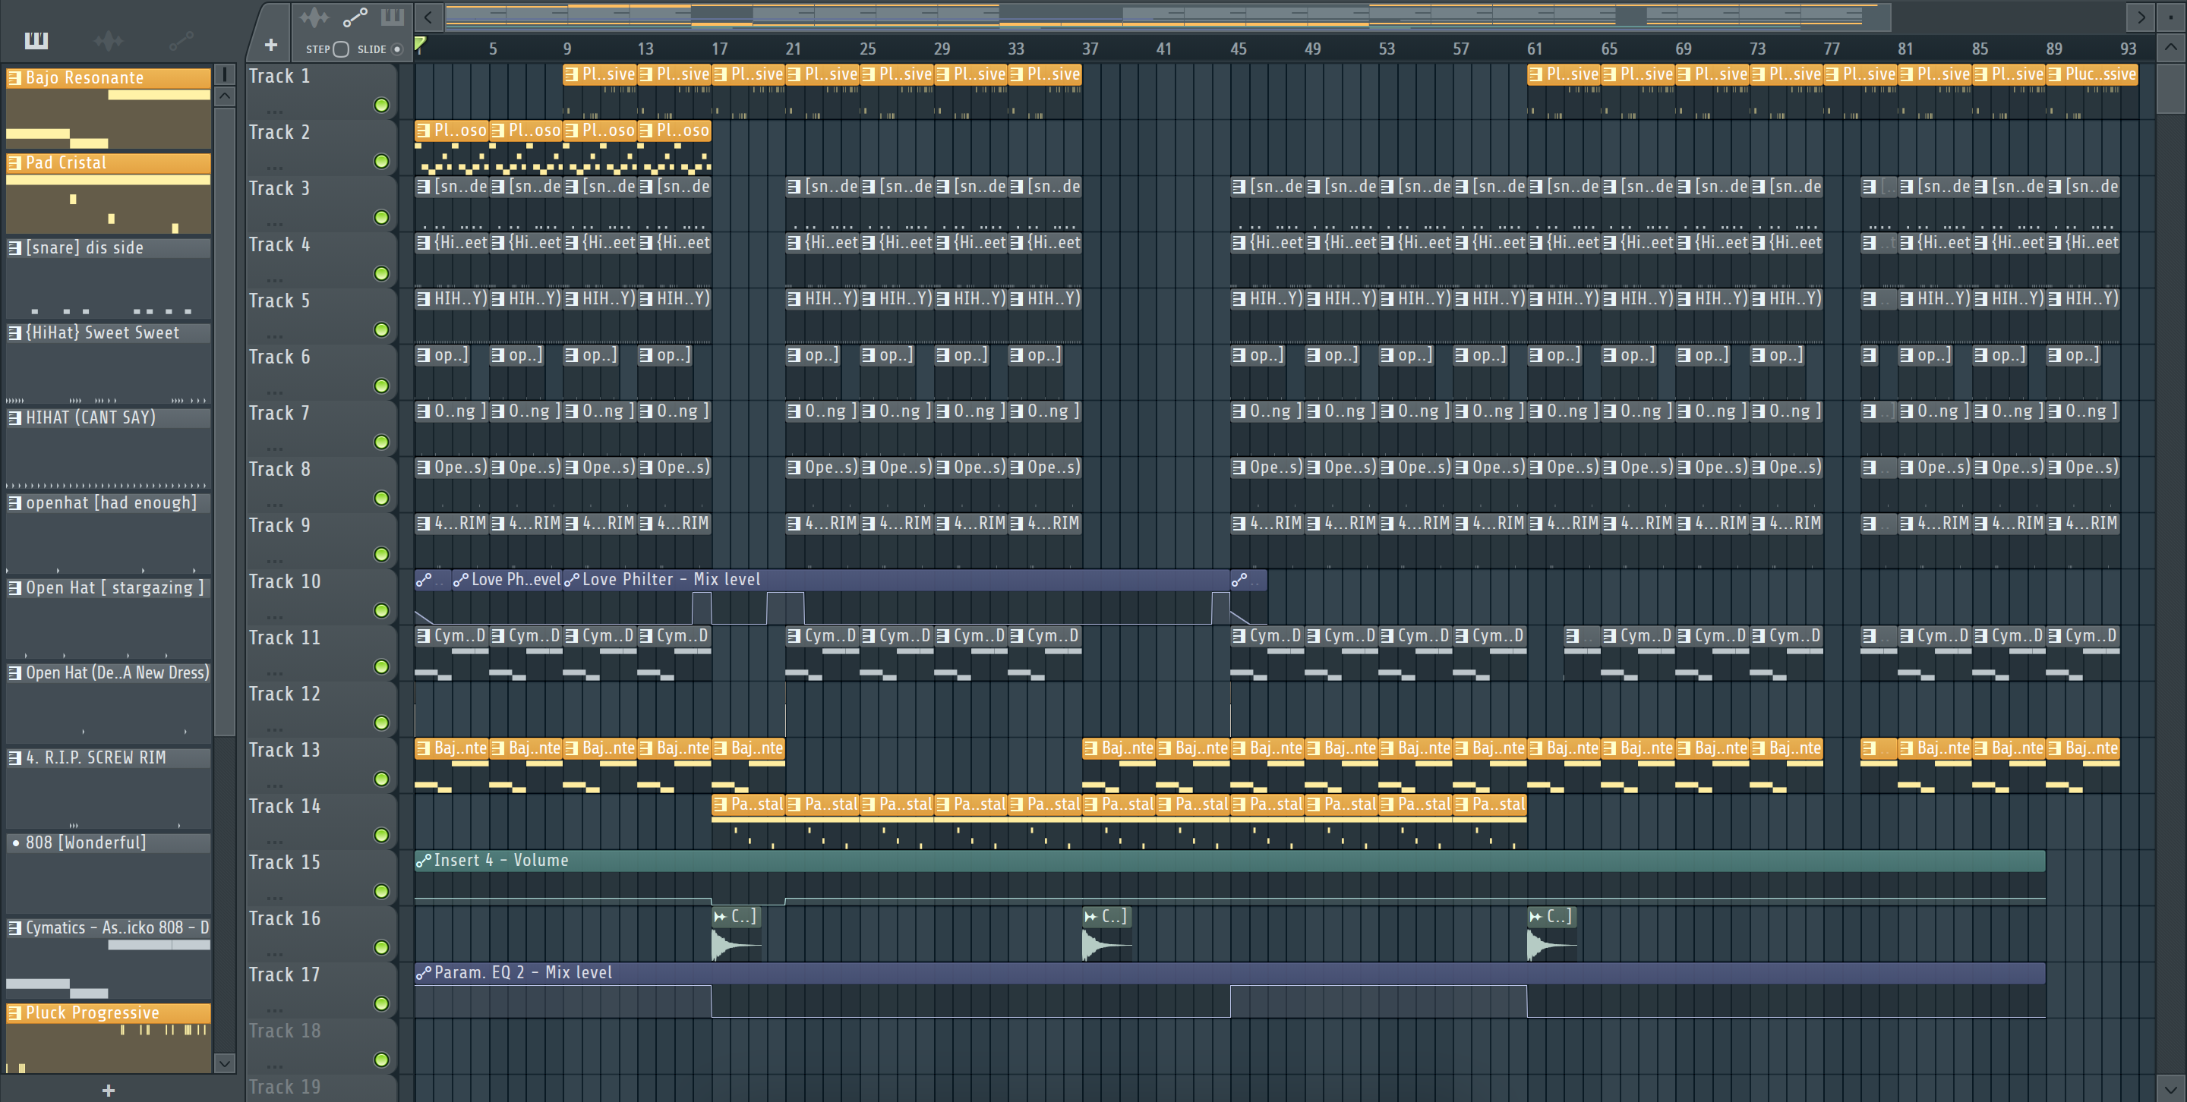Select audio clip focus in playlist toolbar
The image size is (2187, 1102).
[314, 17]
